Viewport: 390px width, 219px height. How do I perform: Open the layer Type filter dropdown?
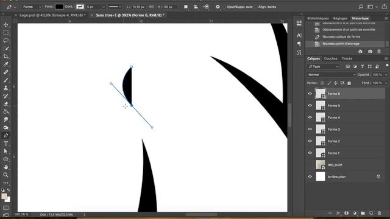coord(324,66)
